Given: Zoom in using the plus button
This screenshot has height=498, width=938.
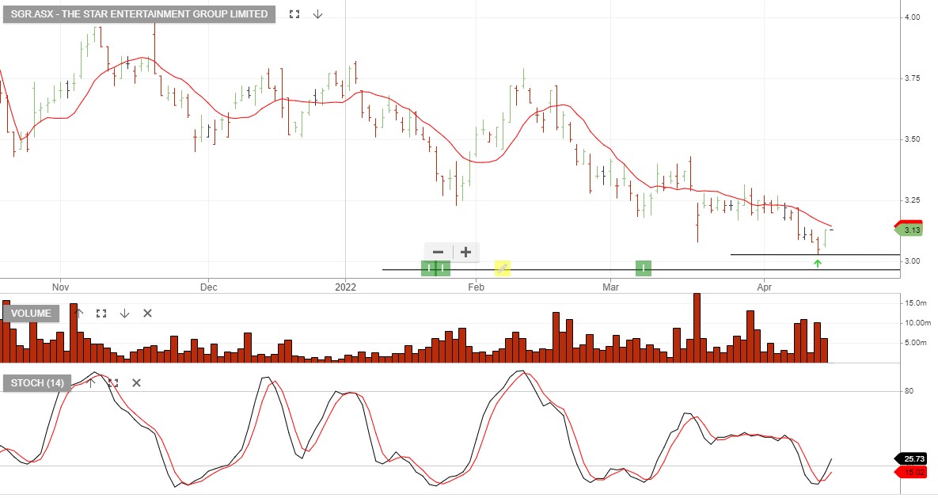Looking at the screenshot, I should pos(465,252).
